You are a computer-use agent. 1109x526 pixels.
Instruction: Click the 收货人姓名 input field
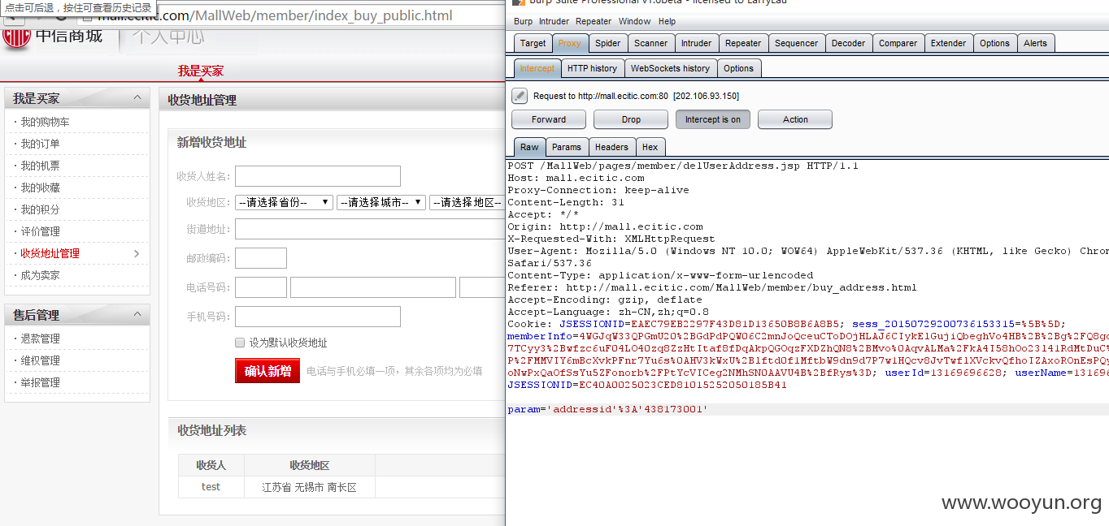[318, 176]
